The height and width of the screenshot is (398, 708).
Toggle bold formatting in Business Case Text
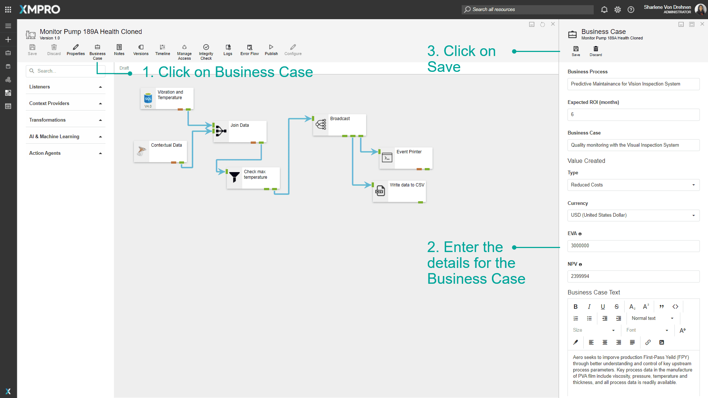click(x=575, y=306)
